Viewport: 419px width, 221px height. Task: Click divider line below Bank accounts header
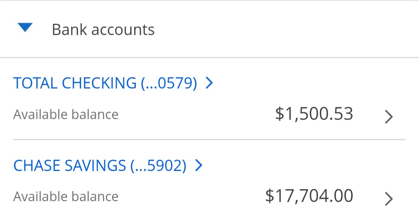click(209, 58)
